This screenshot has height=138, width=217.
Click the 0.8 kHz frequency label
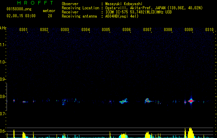pyautogui.click(x=3, y=97)
